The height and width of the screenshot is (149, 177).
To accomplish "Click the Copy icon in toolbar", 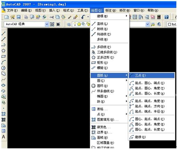I will (58, 17).
